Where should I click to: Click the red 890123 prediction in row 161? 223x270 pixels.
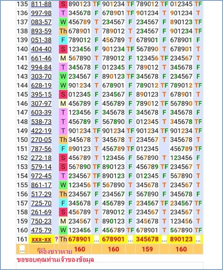(x=181, y=239)
